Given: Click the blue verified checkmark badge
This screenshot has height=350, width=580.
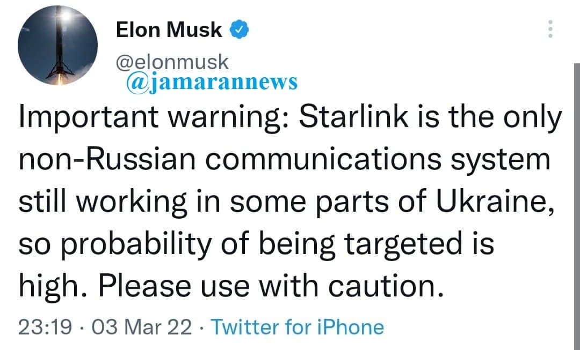Looking at the screenshot, I should (x=240, y=30).
